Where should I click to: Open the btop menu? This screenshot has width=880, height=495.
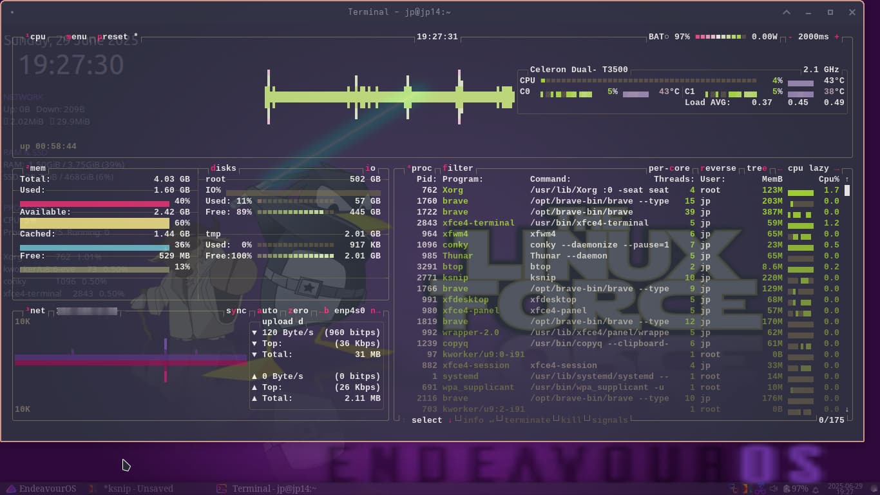point(76,37)
